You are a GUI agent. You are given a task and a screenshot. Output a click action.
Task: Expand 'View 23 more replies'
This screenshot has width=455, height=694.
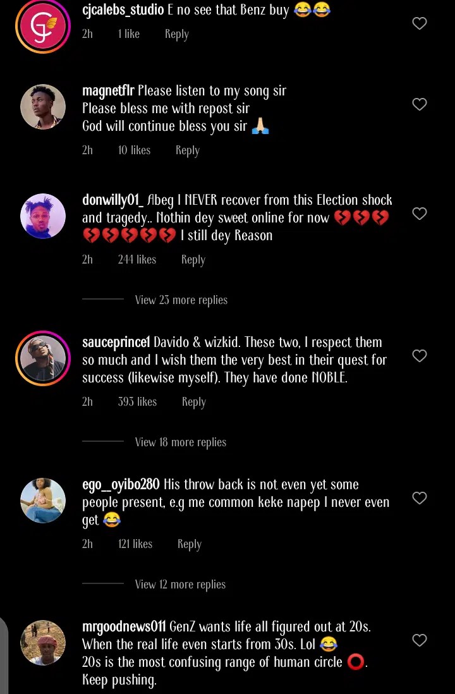181,300
